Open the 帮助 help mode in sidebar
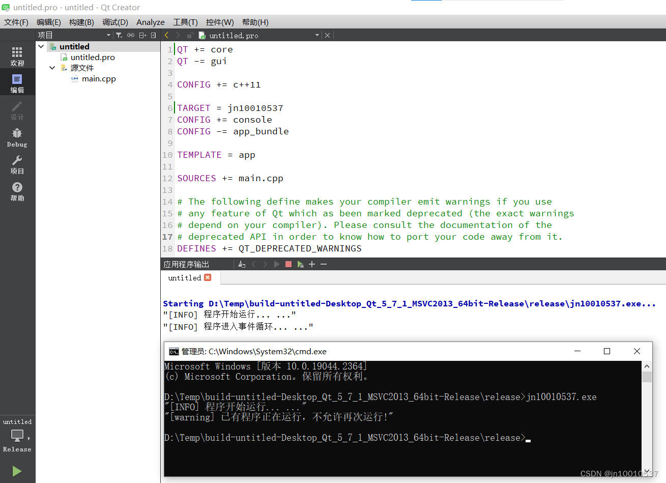666x483 pixels. pyautogui.click(x=17, y=191)
